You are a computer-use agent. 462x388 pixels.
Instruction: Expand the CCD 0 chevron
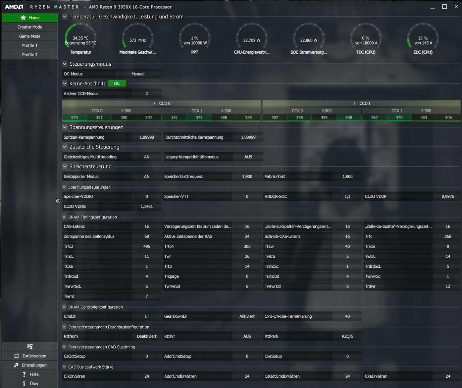pos(154,103)
